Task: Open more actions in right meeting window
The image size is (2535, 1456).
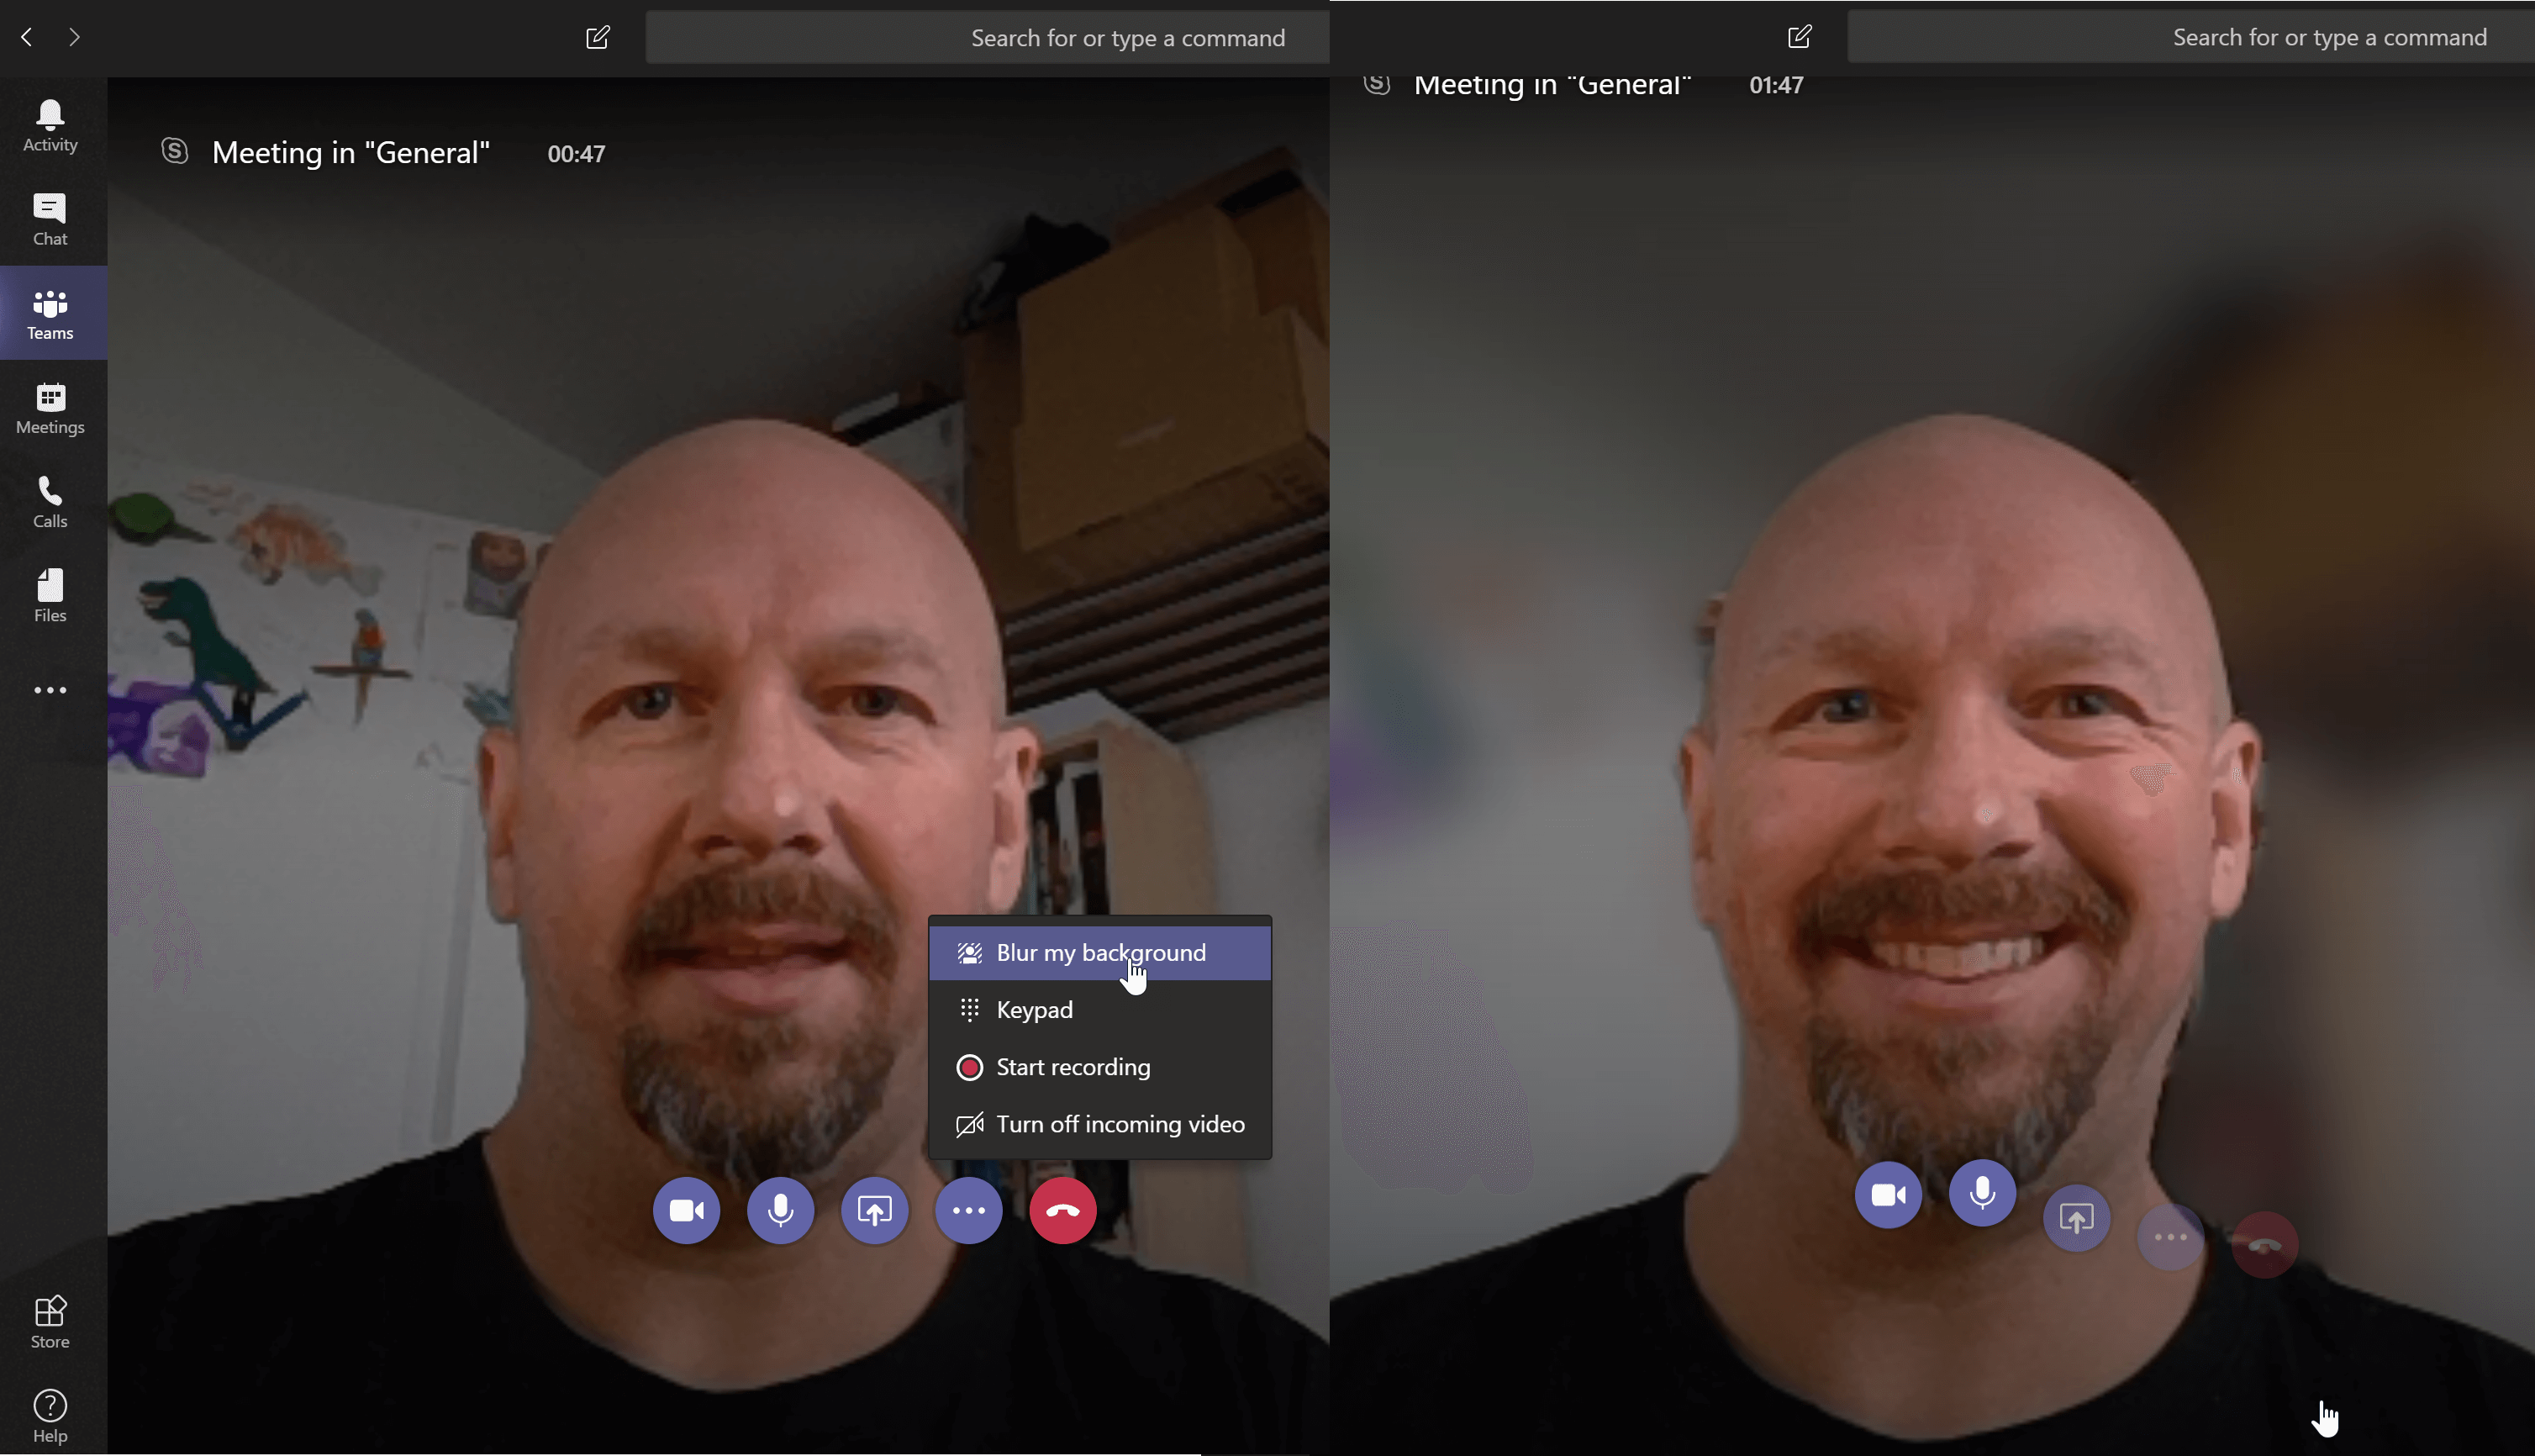Action: pyautogui.click(x=2170, y=1238)
